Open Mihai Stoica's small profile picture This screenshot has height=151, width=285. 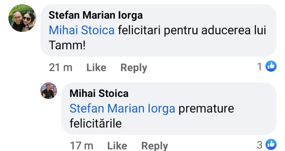(49, 91)
